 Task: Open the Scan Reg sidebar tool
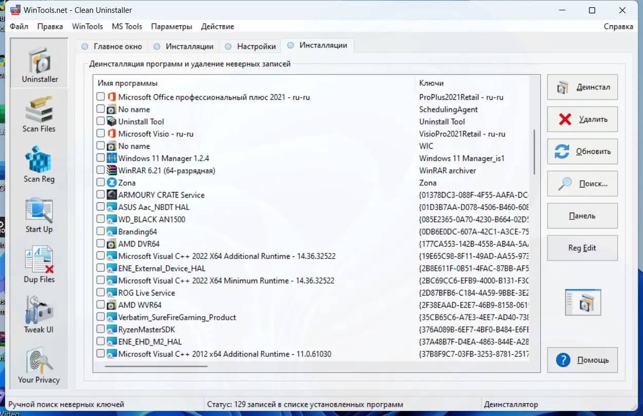(39, 164)
